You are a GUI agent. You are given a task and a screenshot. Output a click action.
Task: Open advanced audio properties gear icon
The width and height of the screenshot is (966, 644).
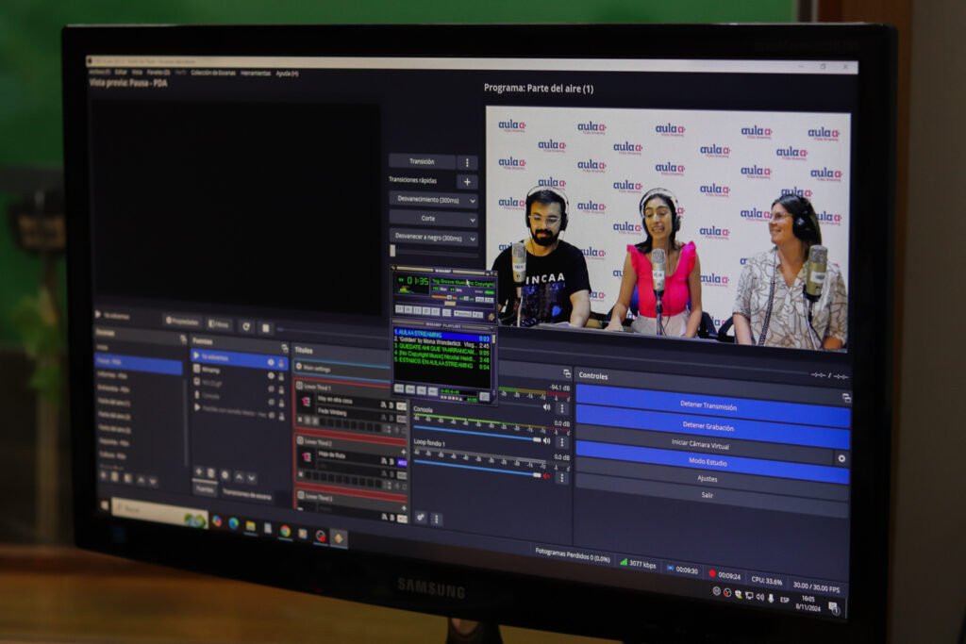coord(421,518)
